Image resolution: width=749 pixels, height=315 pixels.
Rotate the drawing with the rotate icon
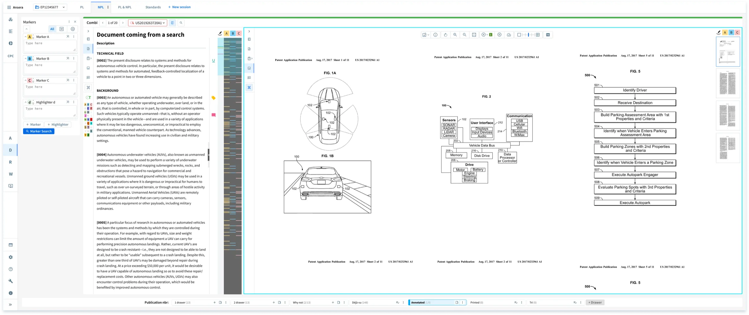tap(445, 35)
